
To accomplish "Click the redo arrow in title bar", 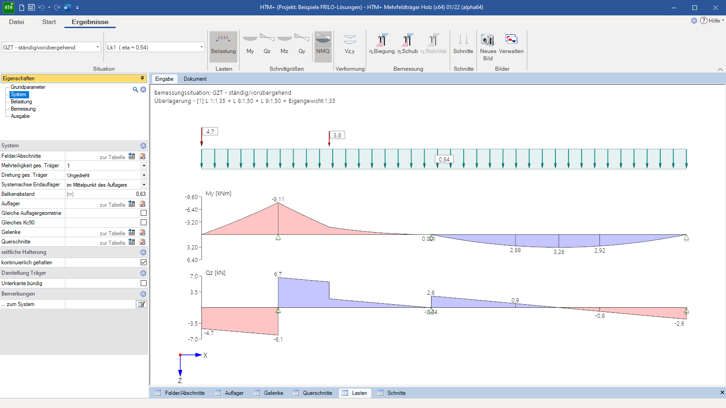I will (x=57, y=7).
